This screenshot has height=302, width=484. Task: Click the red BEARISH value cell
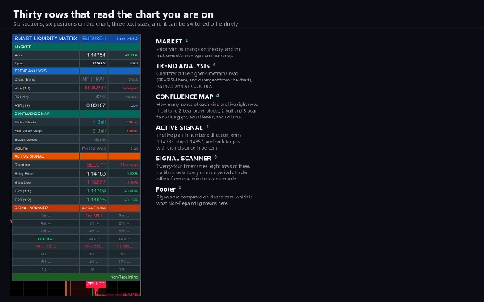94,88
